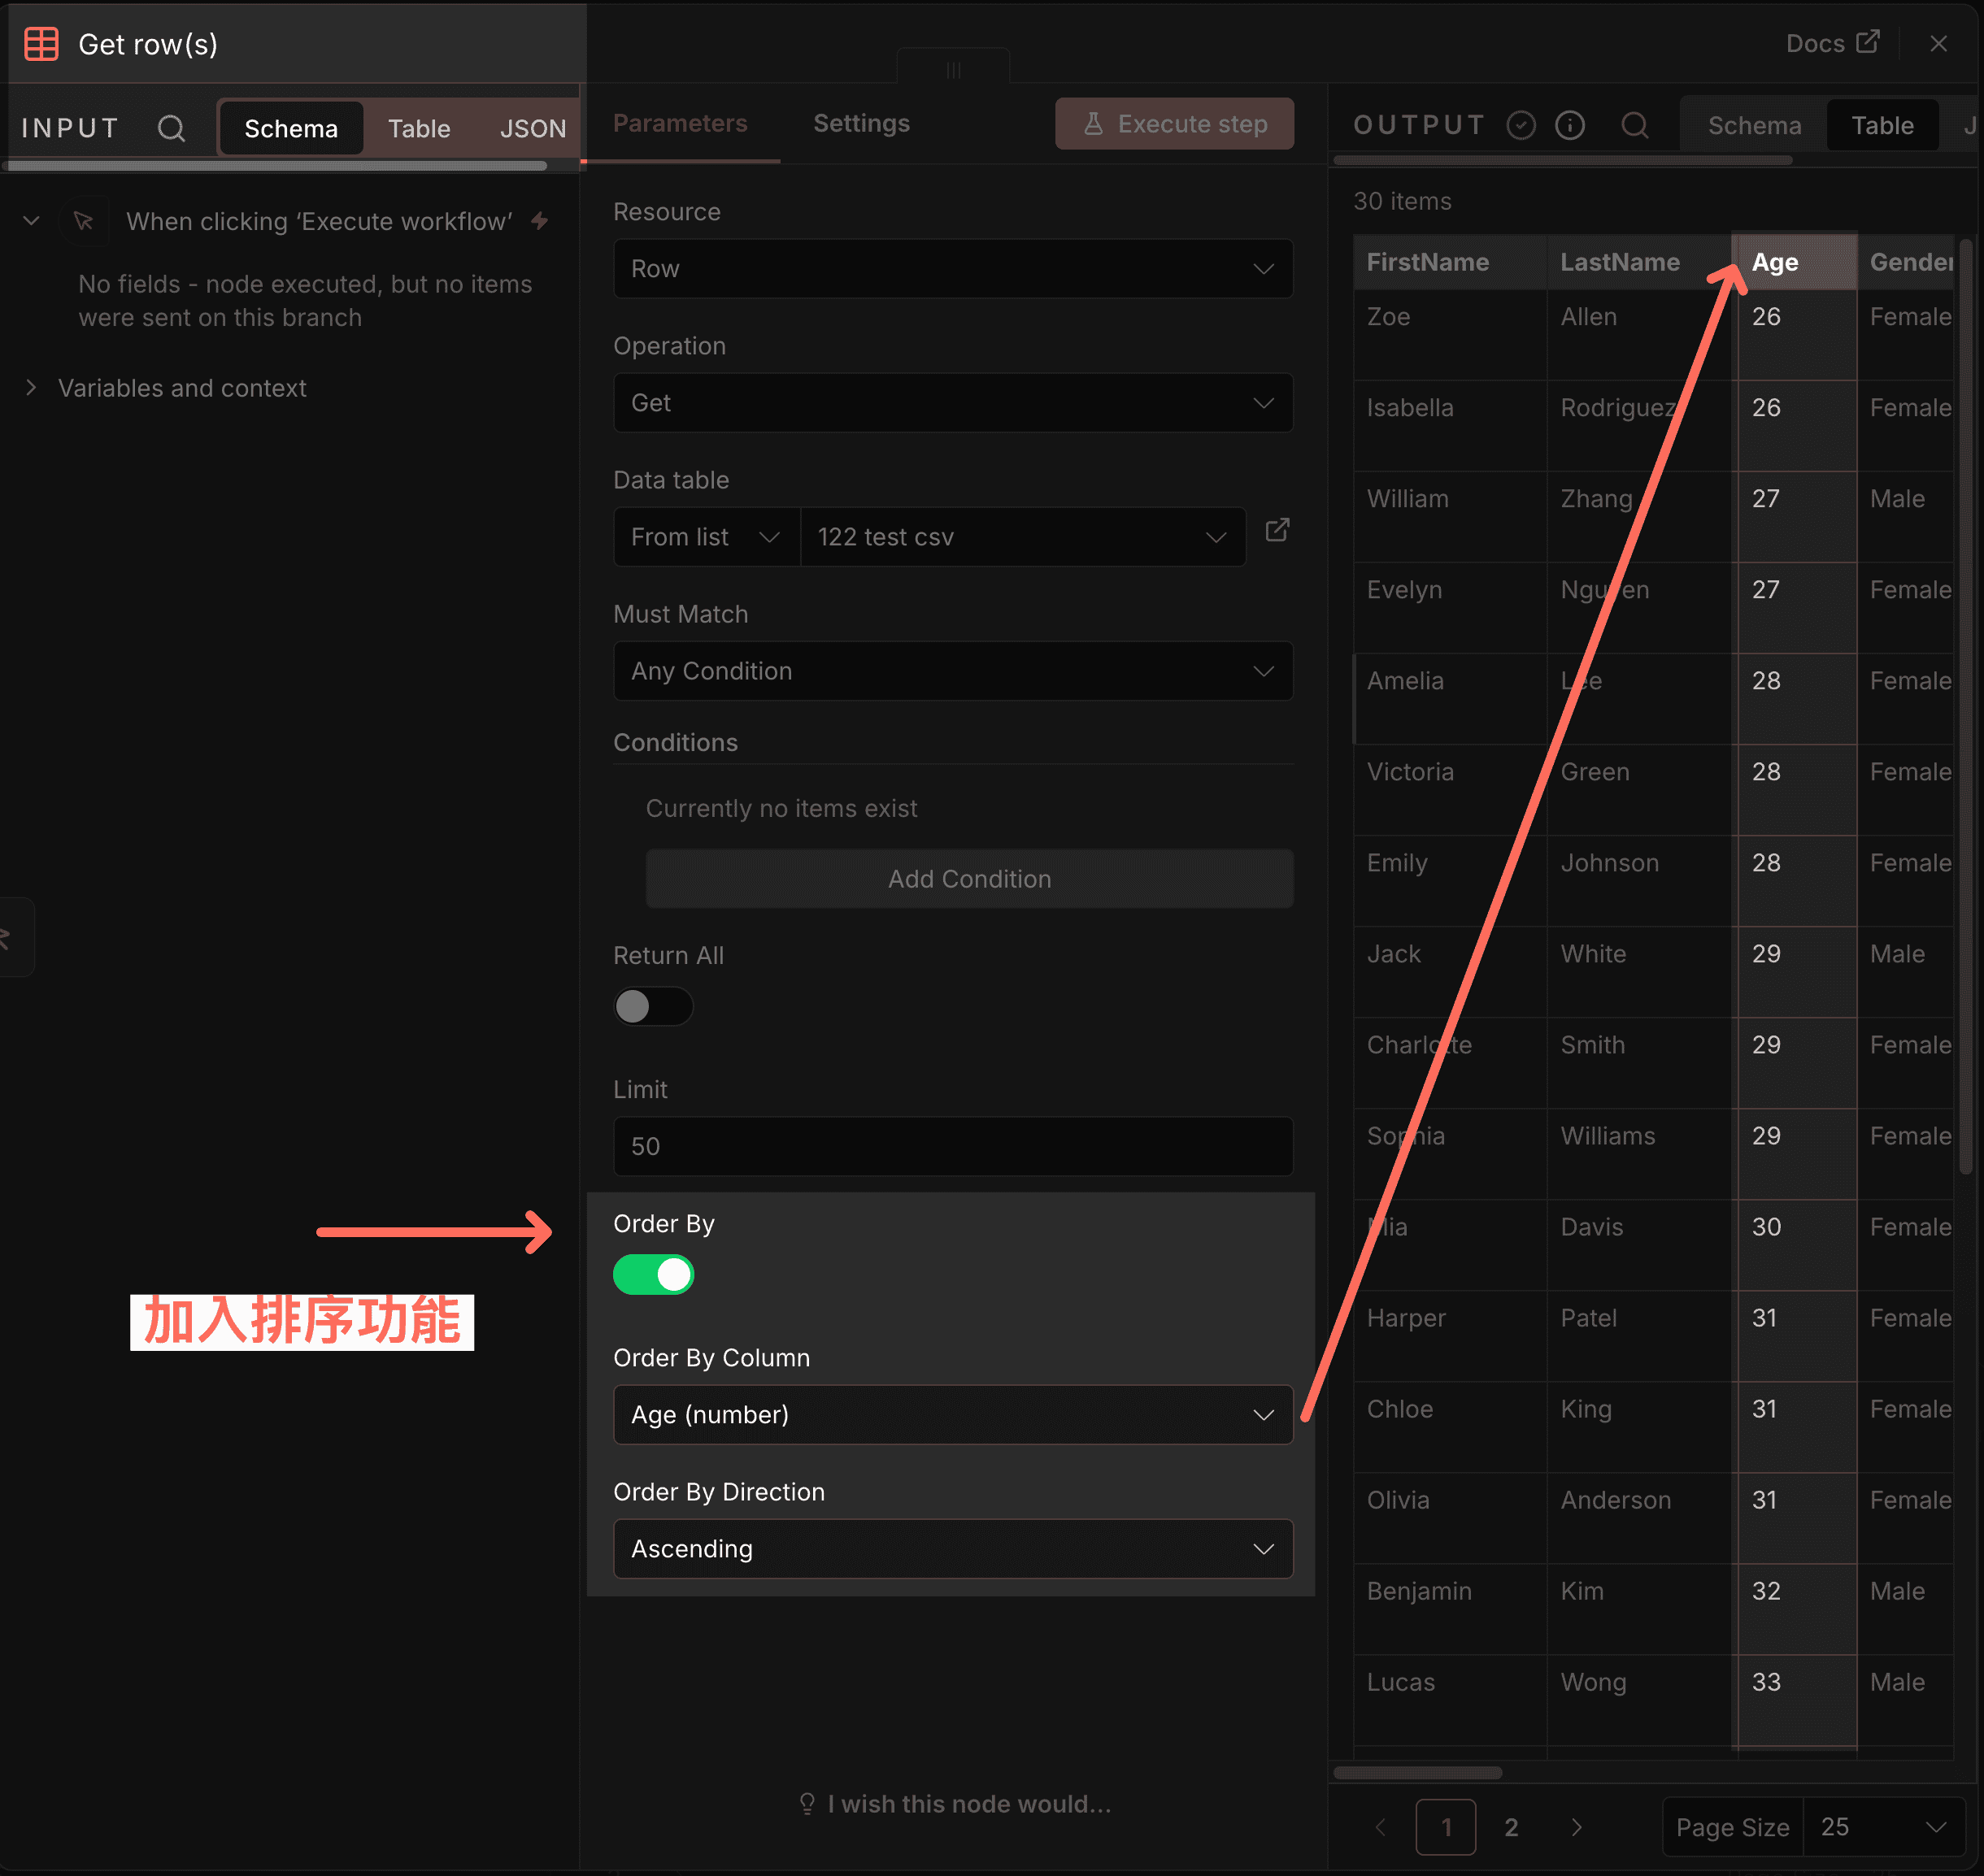
Task: Click the check-circle icon next to OUTPUT
Action: click(x=1521, y=125)
